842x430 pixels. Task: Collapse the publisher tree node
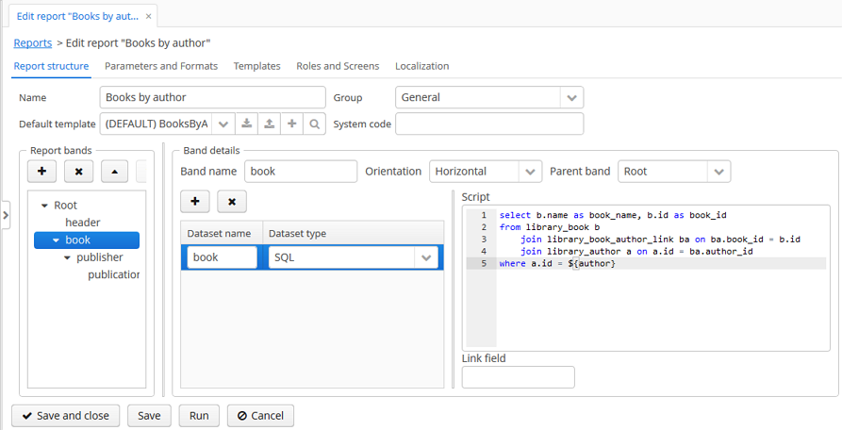coord(68,257)
